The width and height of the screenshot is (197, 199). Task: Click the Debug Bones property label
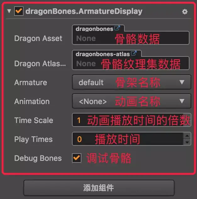(38, 158)
